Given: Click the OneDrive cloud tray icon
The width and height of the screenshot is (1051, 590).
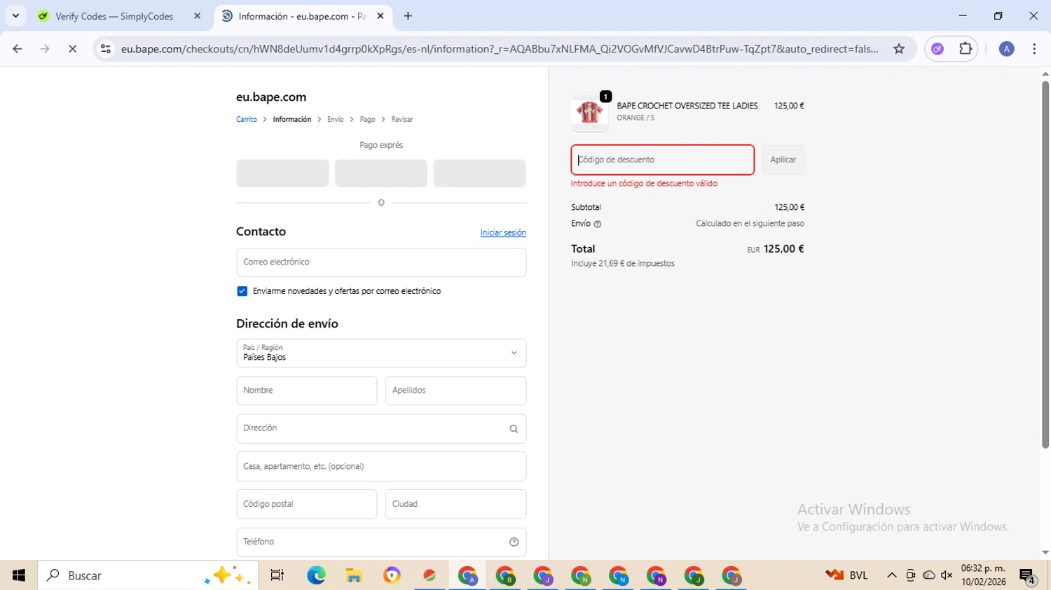Looking at the screenshot, I should click(x=929, y=575).
